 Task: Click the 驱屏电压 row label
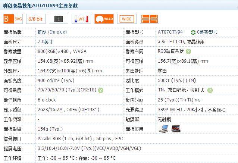click(12, 148)
